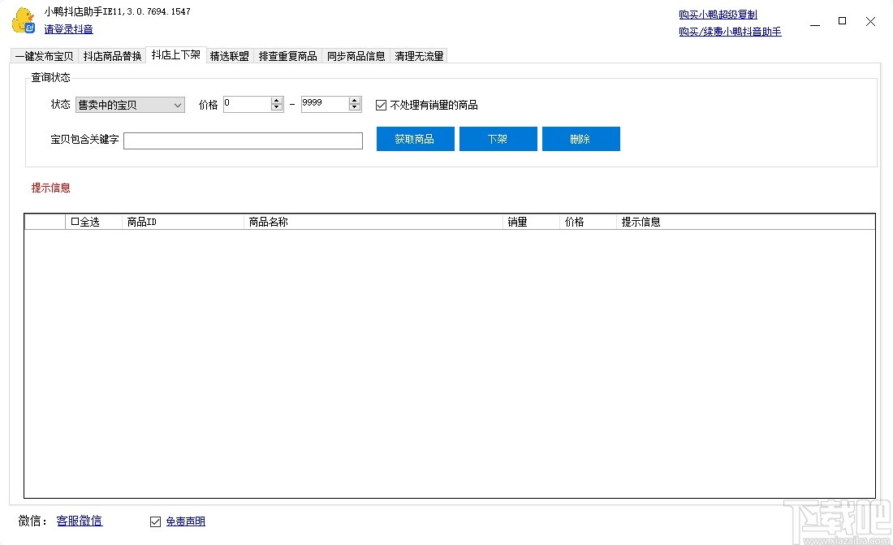Switch to the 一键发布宝贝 tab
The image size is (893, 545).
point(45,56)
